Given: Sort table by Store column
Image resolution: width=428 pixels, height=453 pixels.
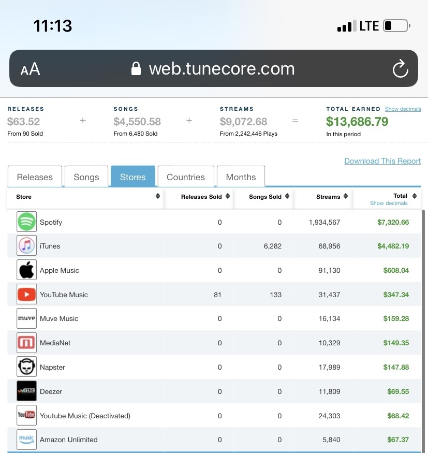Looking at the screenshot, I should point(158,196).
